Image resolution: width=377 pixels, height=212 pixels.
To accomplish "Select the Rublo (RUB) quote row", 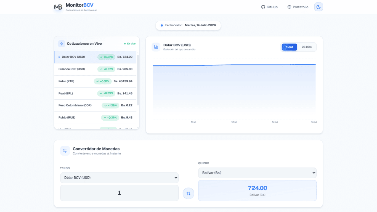I will pos(95,118).
